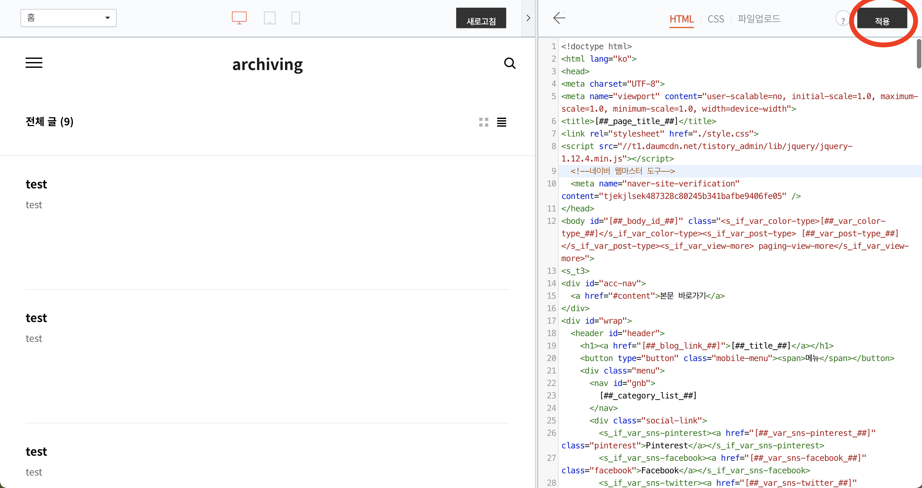Click the meta charset UTF-8 line
This screenshot has width=922, height=488.
point(613,84)
